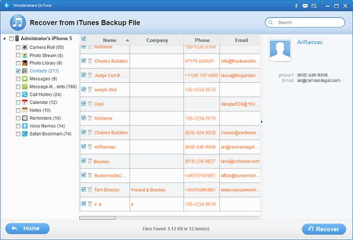Click the contact avatar thumbnail
Viewport: 353px width, 240px height.
pos(280,50)
